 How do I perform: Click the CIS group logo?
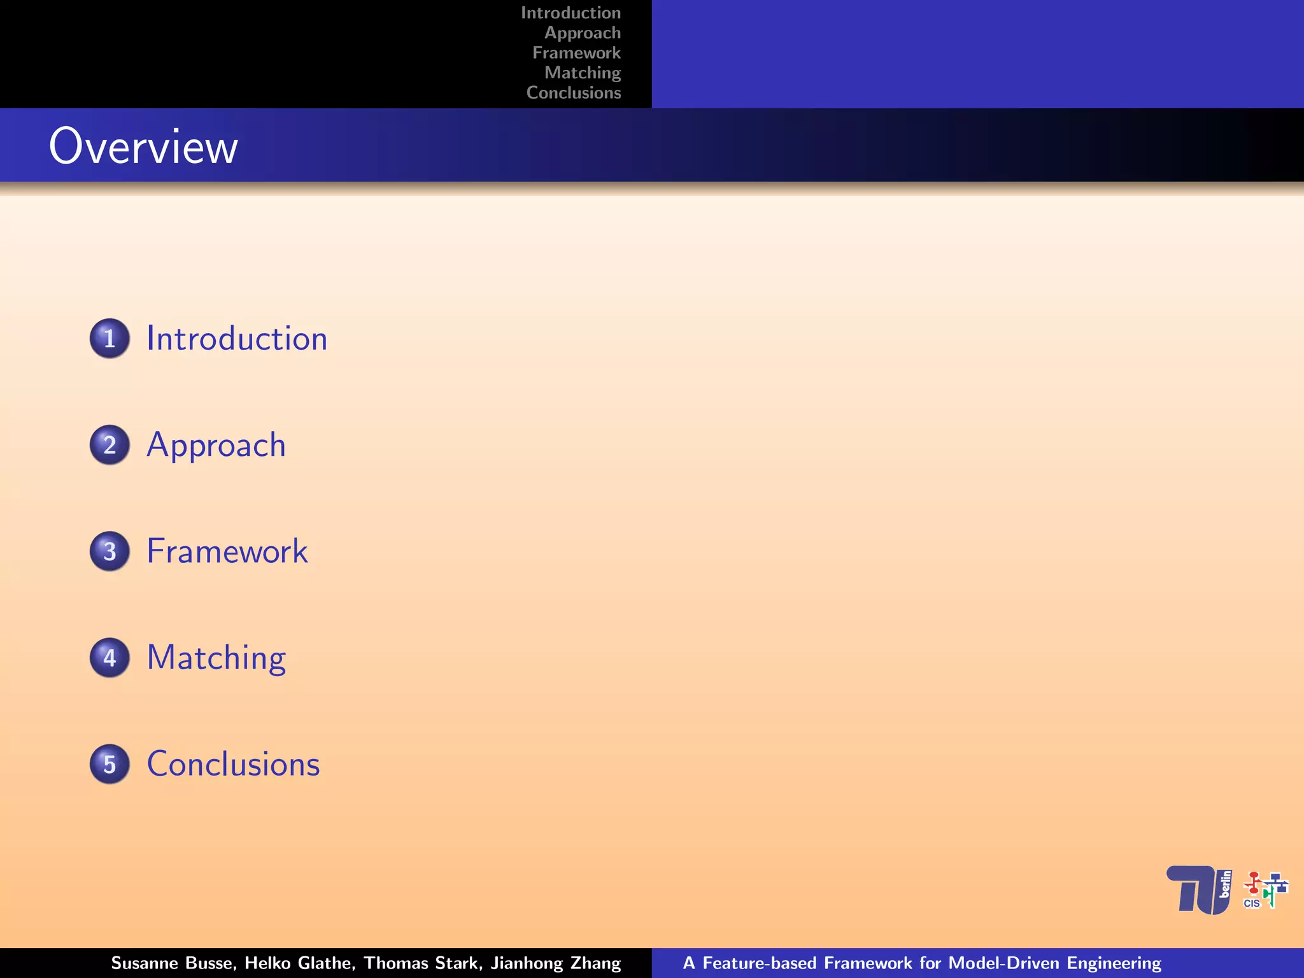[1265, 889]
